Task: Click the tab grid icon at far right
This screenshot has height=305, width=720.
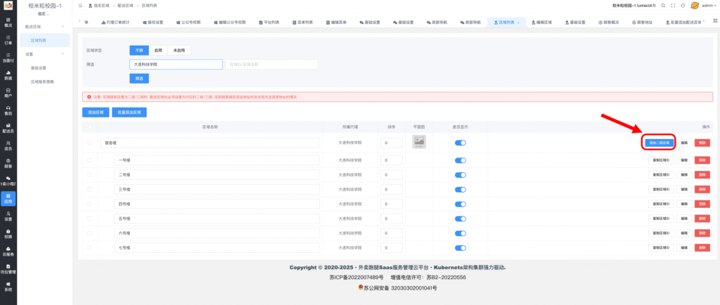Action: [715, 20]
